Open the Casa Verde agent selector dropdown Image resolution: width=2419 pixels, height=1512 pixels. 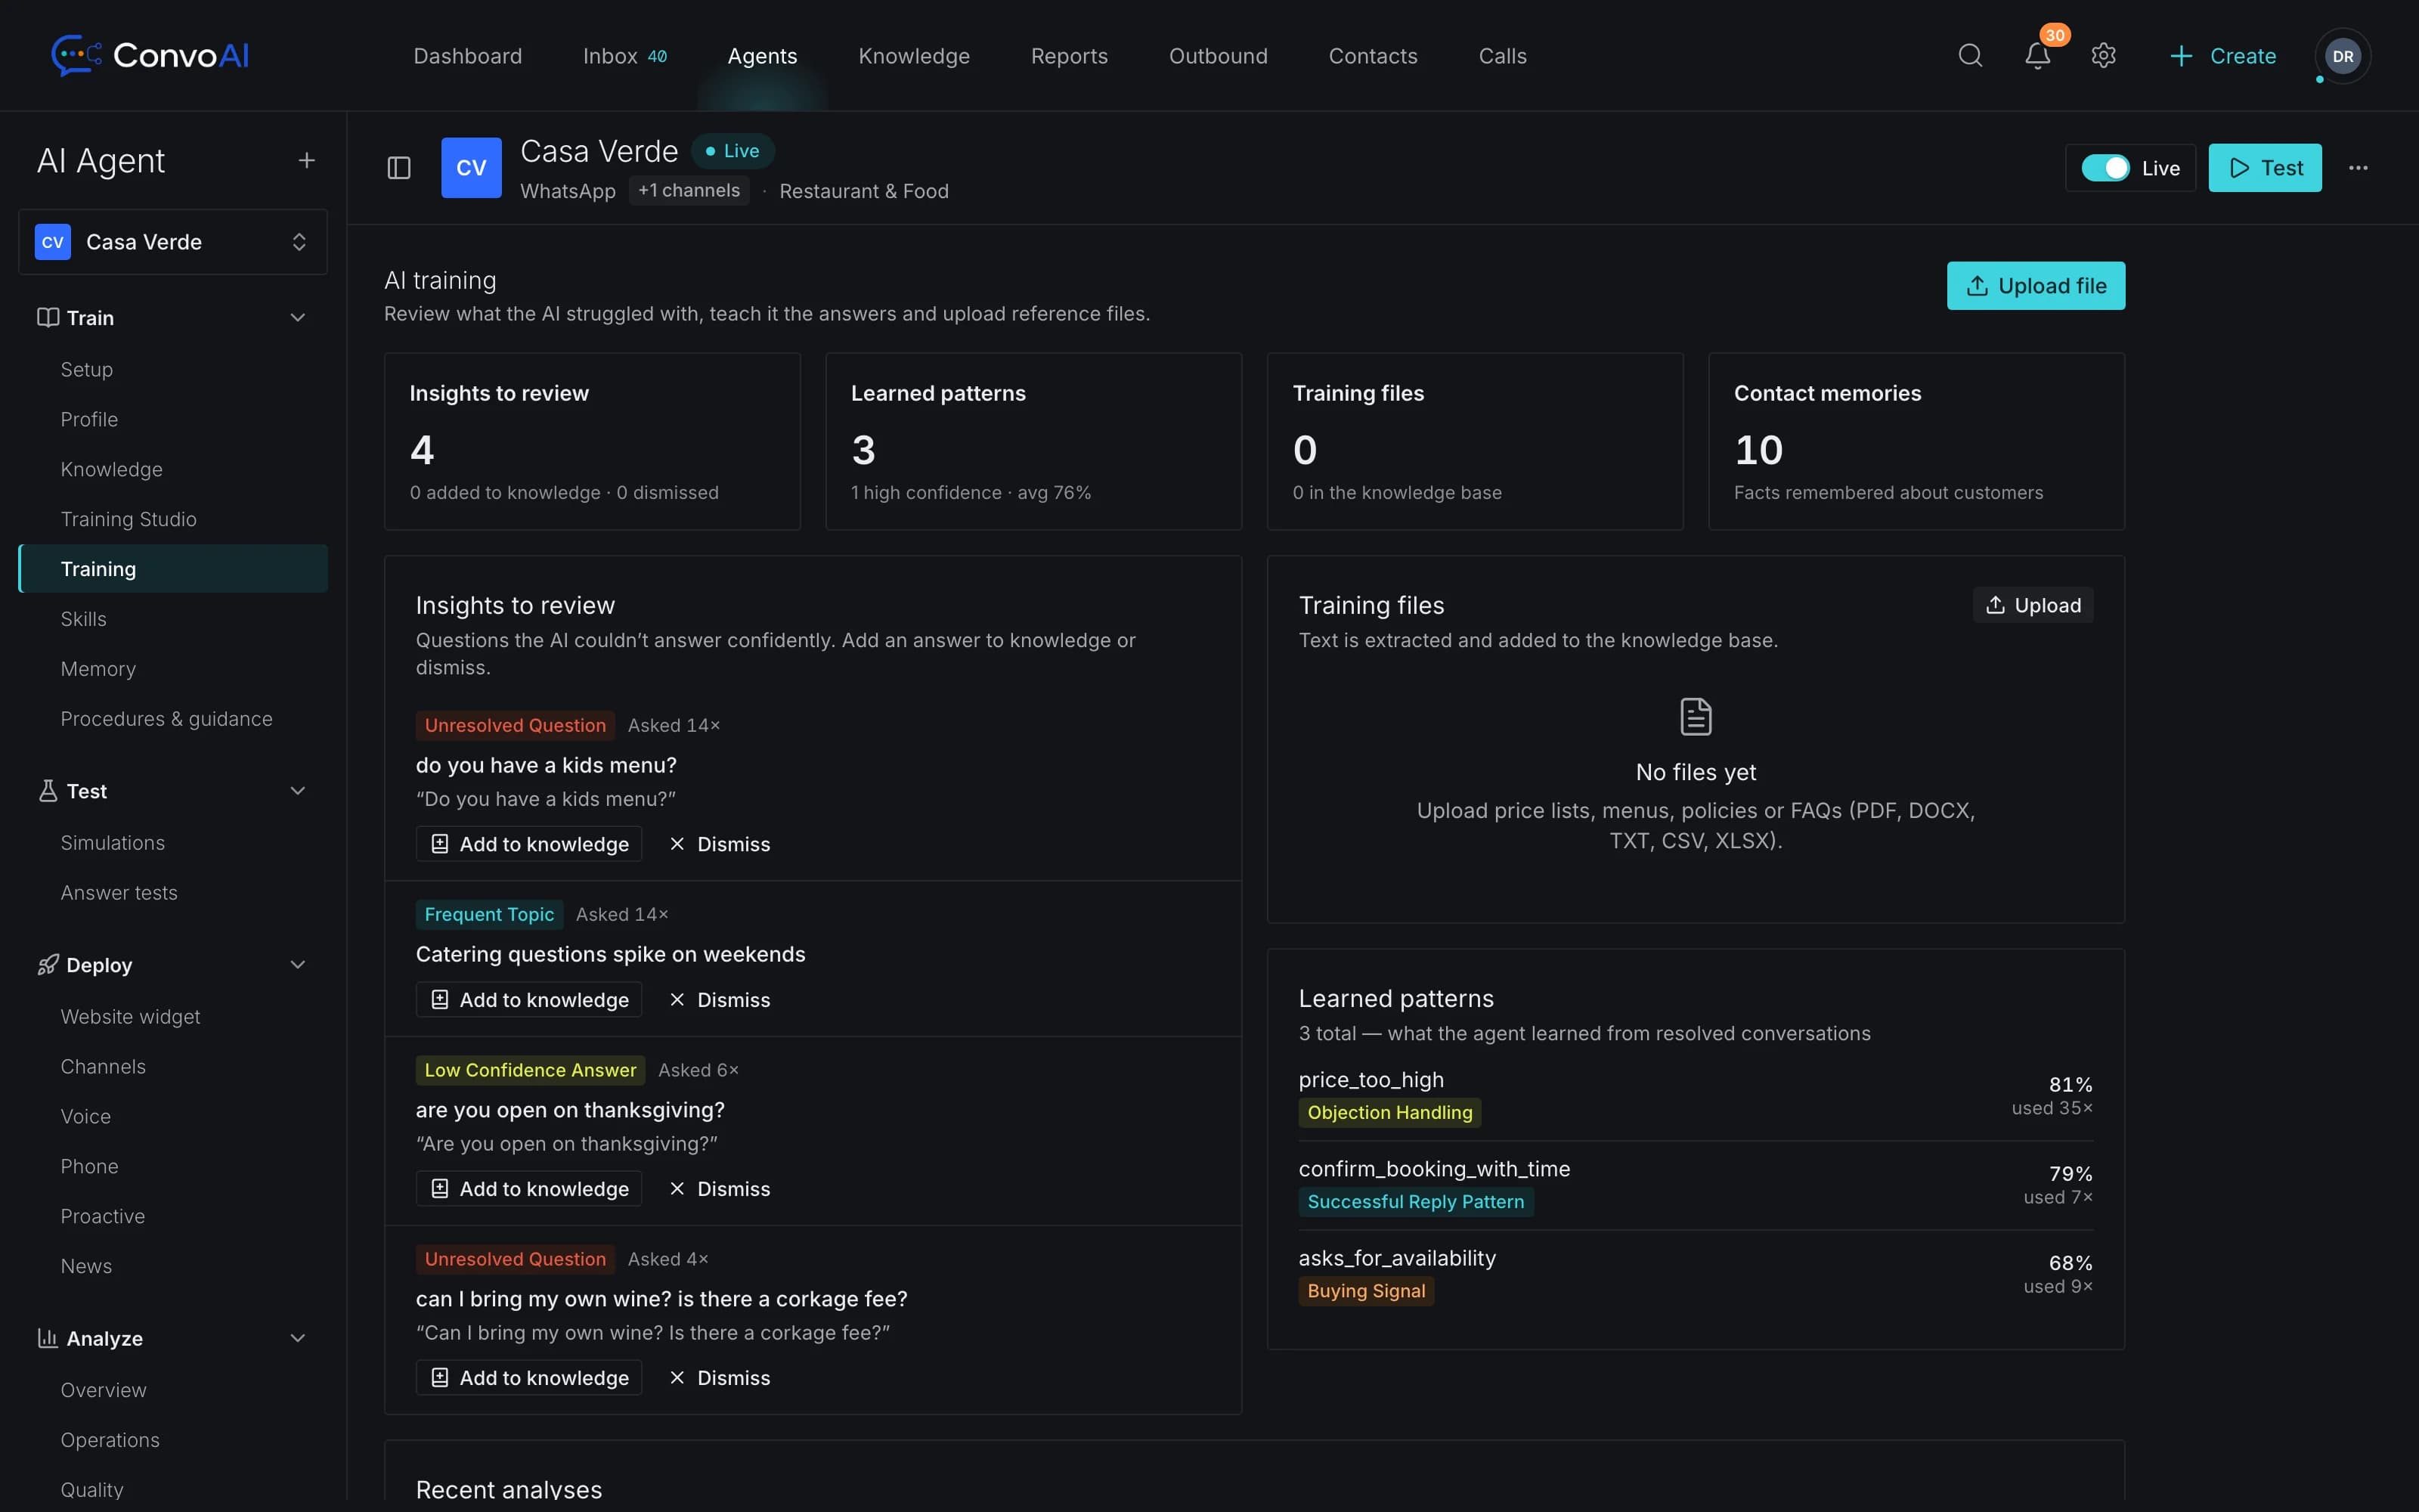point(173,242)
